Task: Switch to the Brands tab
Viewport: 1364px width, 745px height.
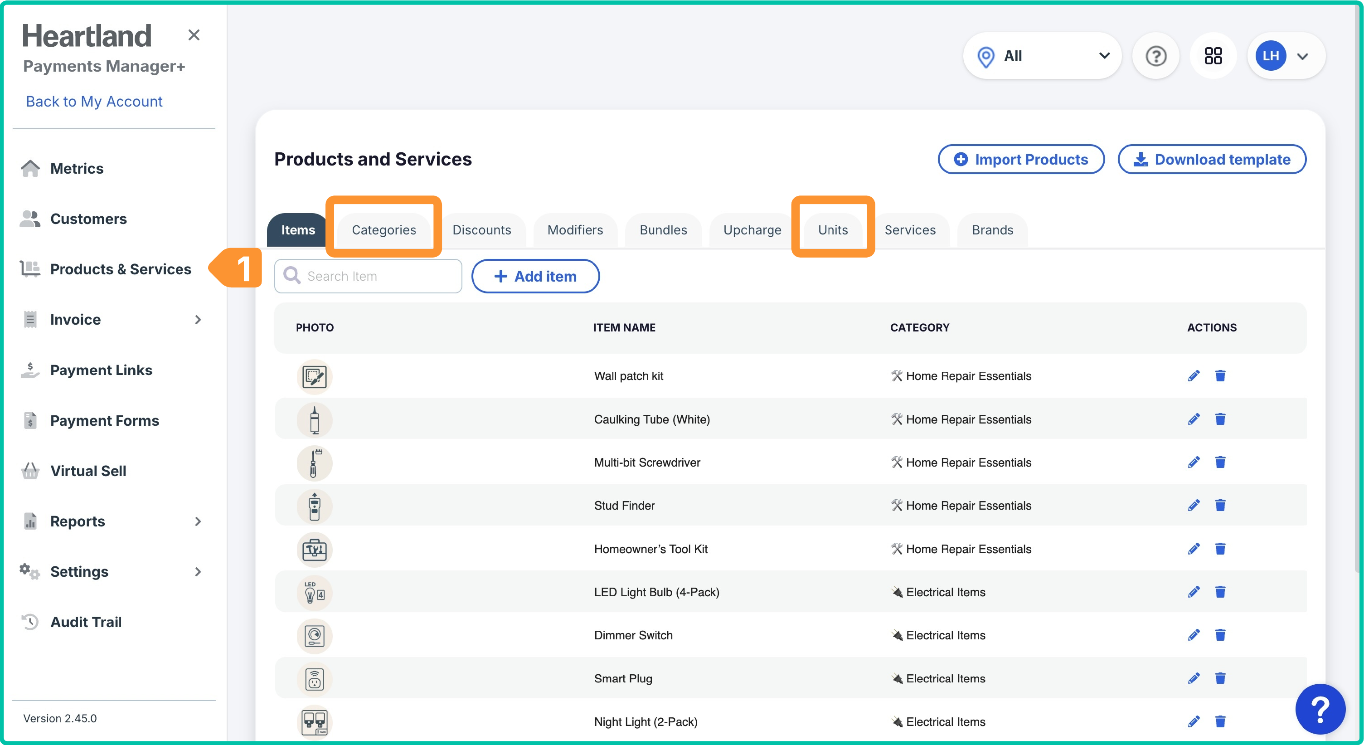Action: point(992,230)
